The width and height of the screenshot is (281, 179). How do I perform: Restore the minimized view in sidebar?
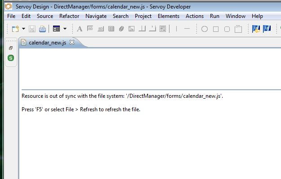pos(11,48)
